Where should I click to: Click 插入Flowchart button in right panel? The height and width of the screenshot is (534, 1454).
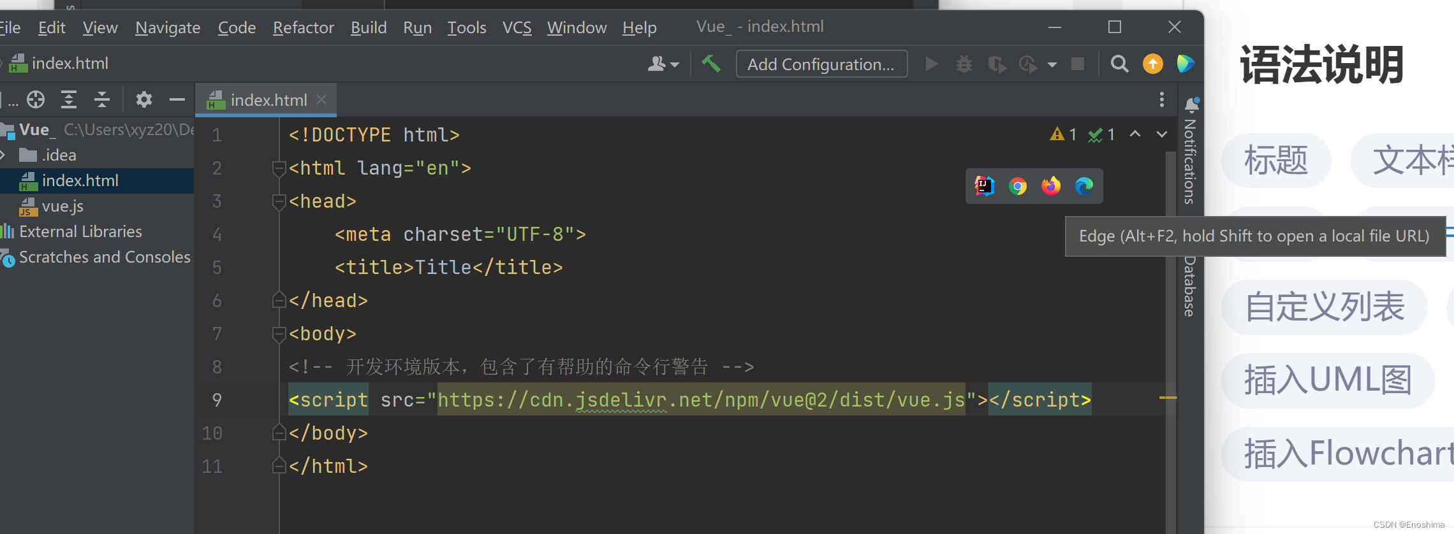point(1337,454)
